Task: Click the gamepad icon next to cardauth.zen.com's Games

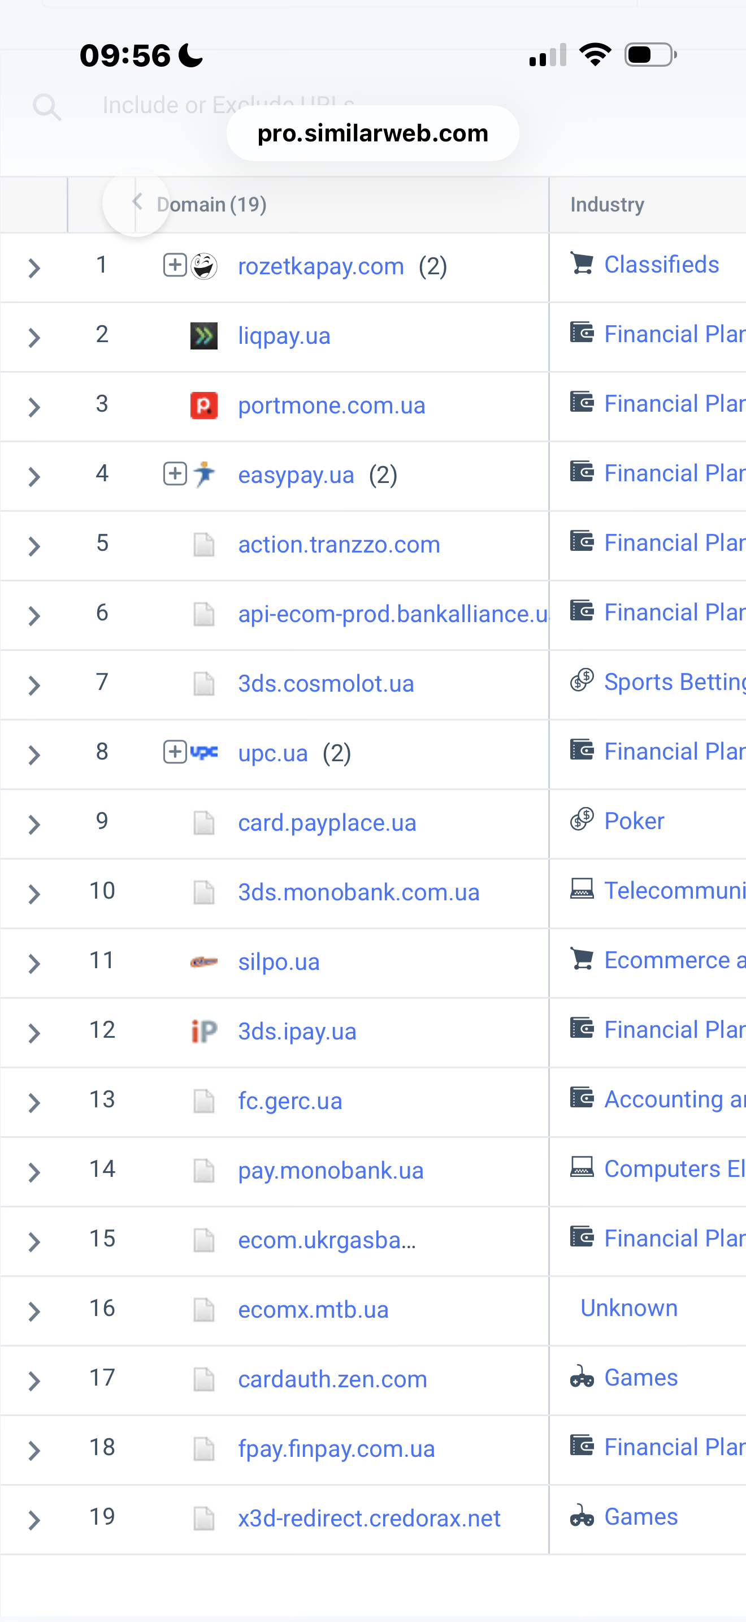Action: 582,1378
